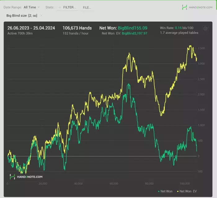The width and height of the screenshot is (217, 198).
Task: Open the FILE... menu
Action: coord(87,7)
